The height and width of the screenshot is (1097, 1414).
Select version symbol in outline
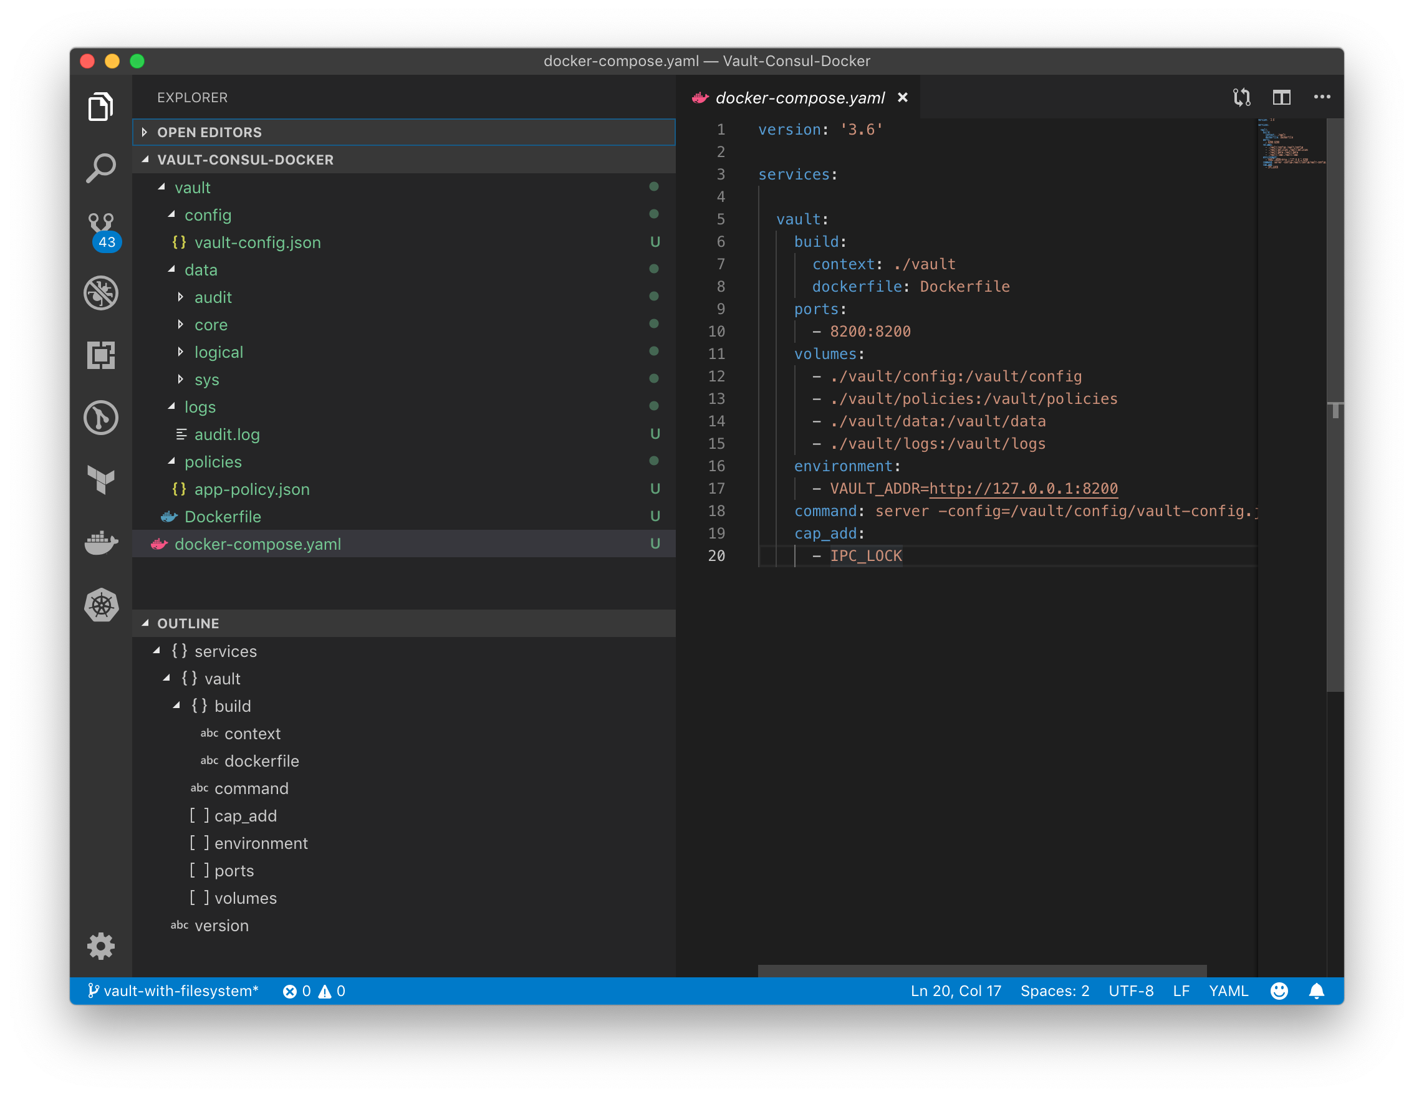point(404,926)
